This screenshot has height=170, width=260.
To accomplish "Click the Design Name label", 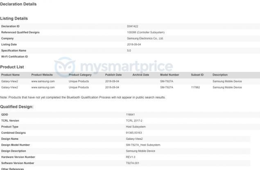I will 10,139.
